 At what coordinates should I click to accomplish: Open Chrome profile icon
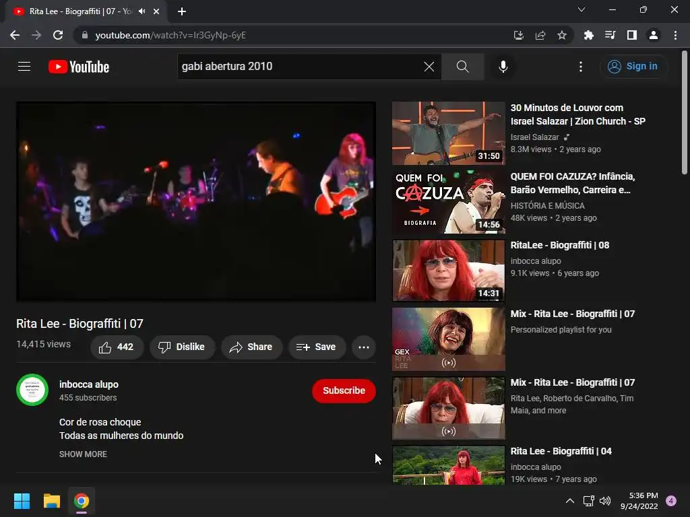pyautogui.click(x=654, y=35)
